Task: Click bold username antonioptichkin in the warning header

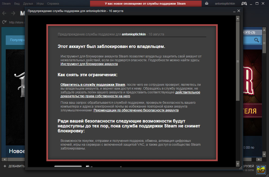Action: point(134,34)
